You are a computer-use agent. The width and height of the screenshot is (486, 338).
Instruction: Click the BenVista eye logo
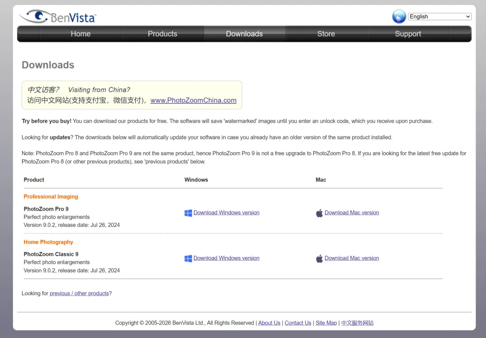point(58,16)
